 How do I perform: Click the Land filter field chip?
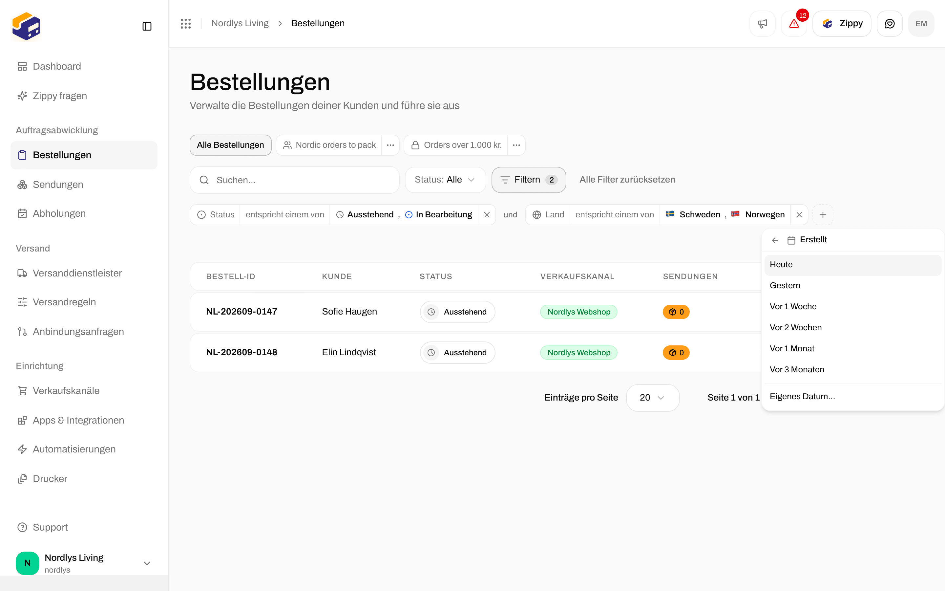coord(548,215)
